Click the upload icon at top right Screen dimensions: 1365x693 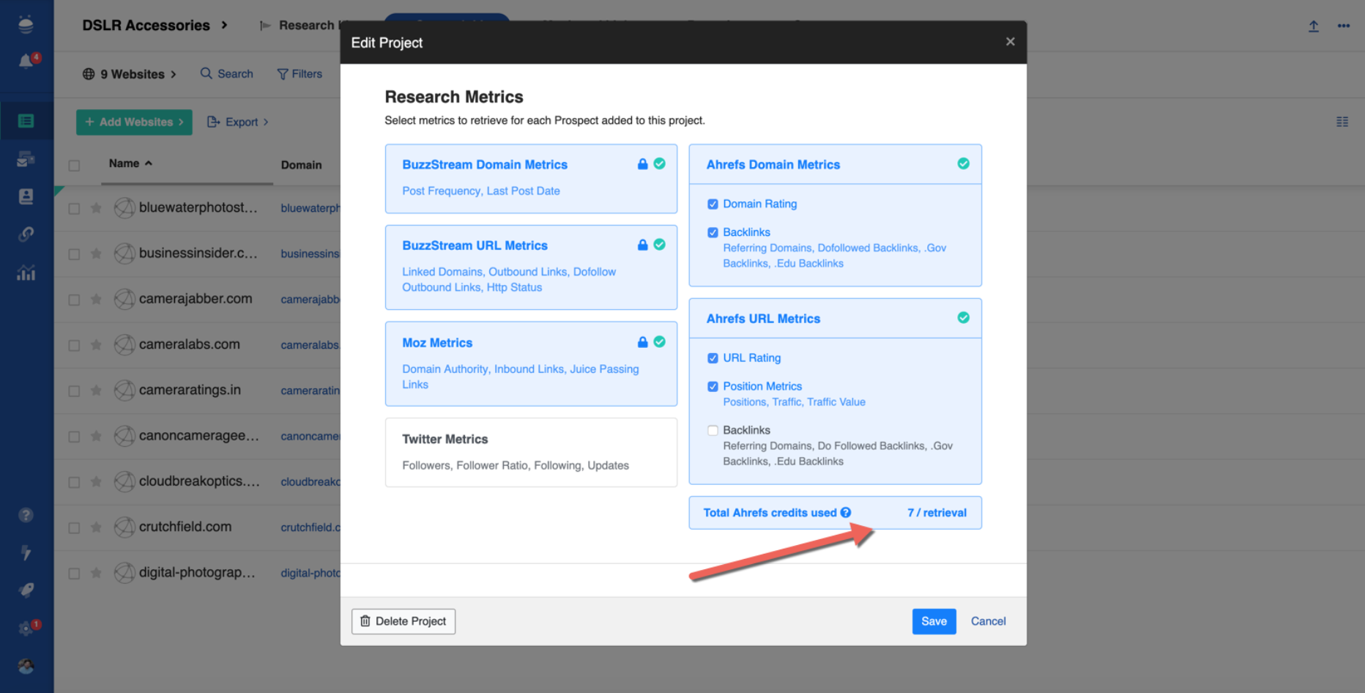pyautogui.click(x=1313, y=26)
